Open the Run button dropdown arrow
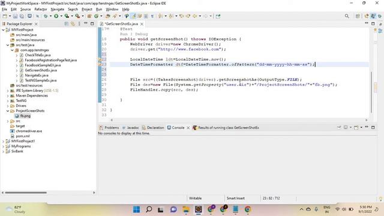 pyautogui.click(x=61, y=16)
